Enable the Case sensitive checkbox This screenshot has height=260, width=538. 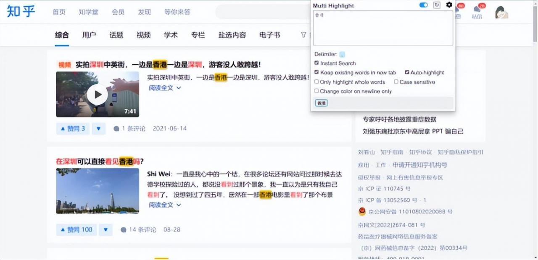click(x=396, y=81)
